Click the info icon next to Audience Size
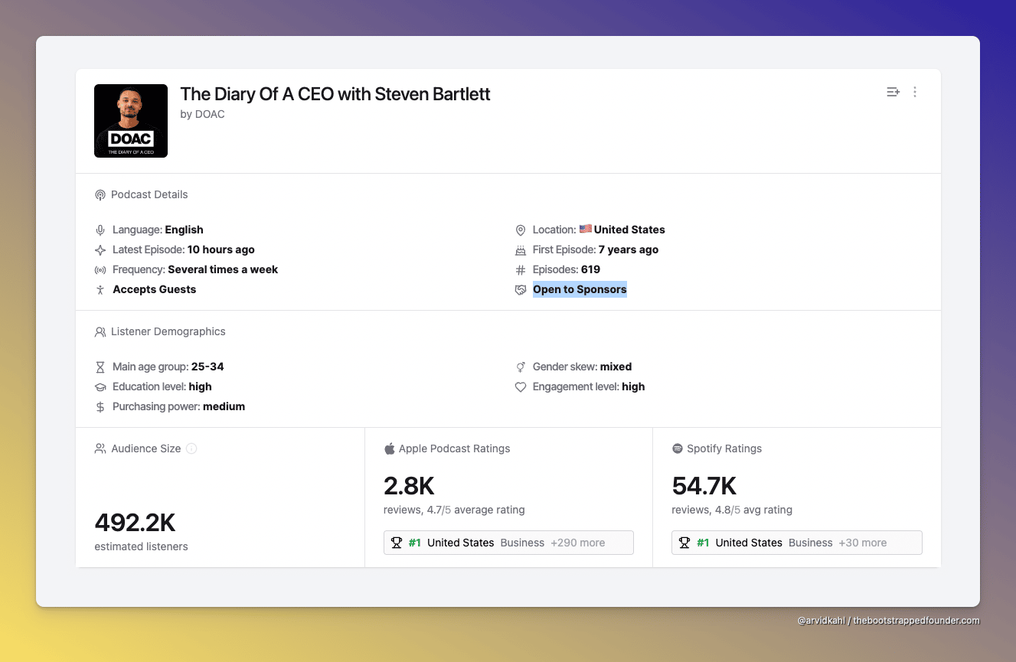 [191, 448]
